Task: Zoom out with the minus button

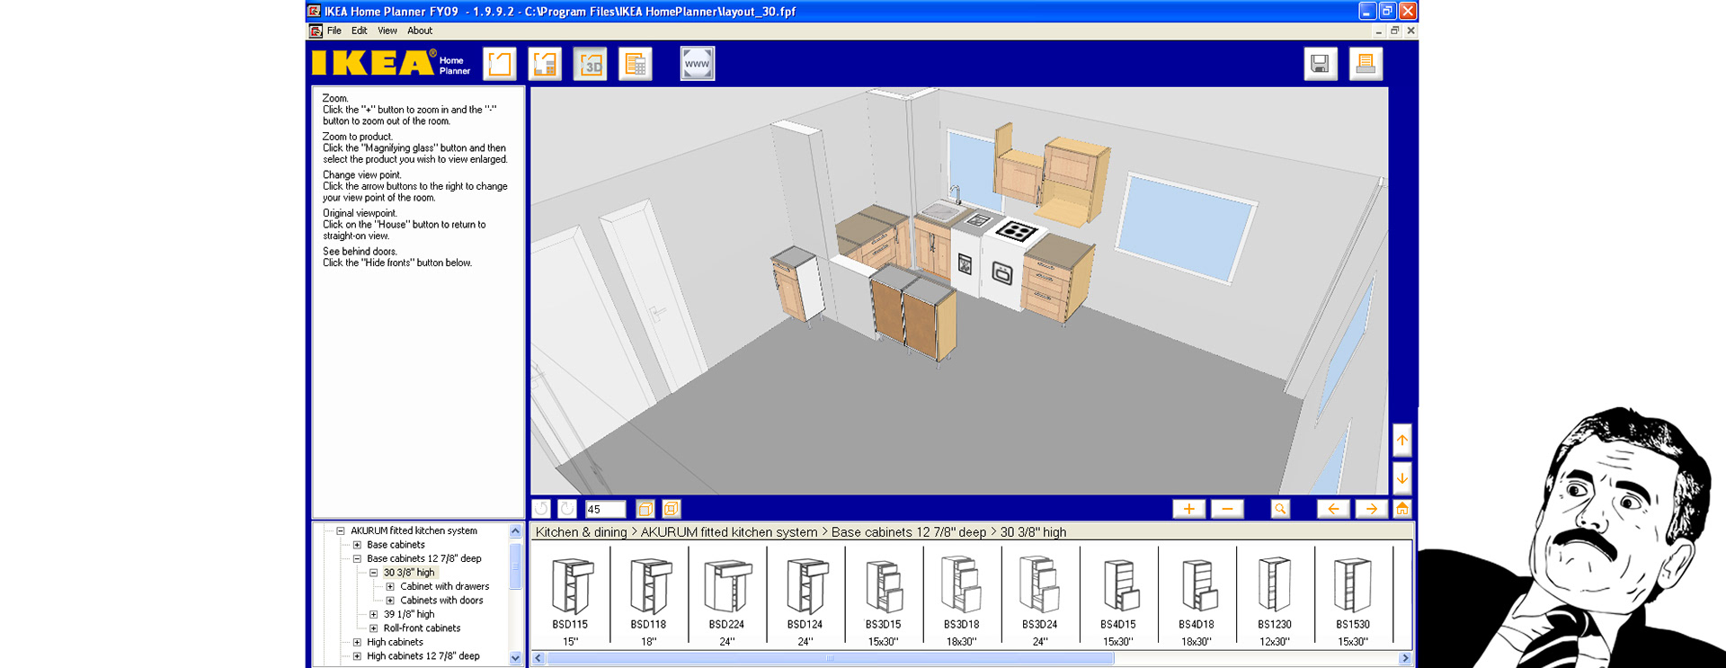Action: click(x=1227, y=509)
